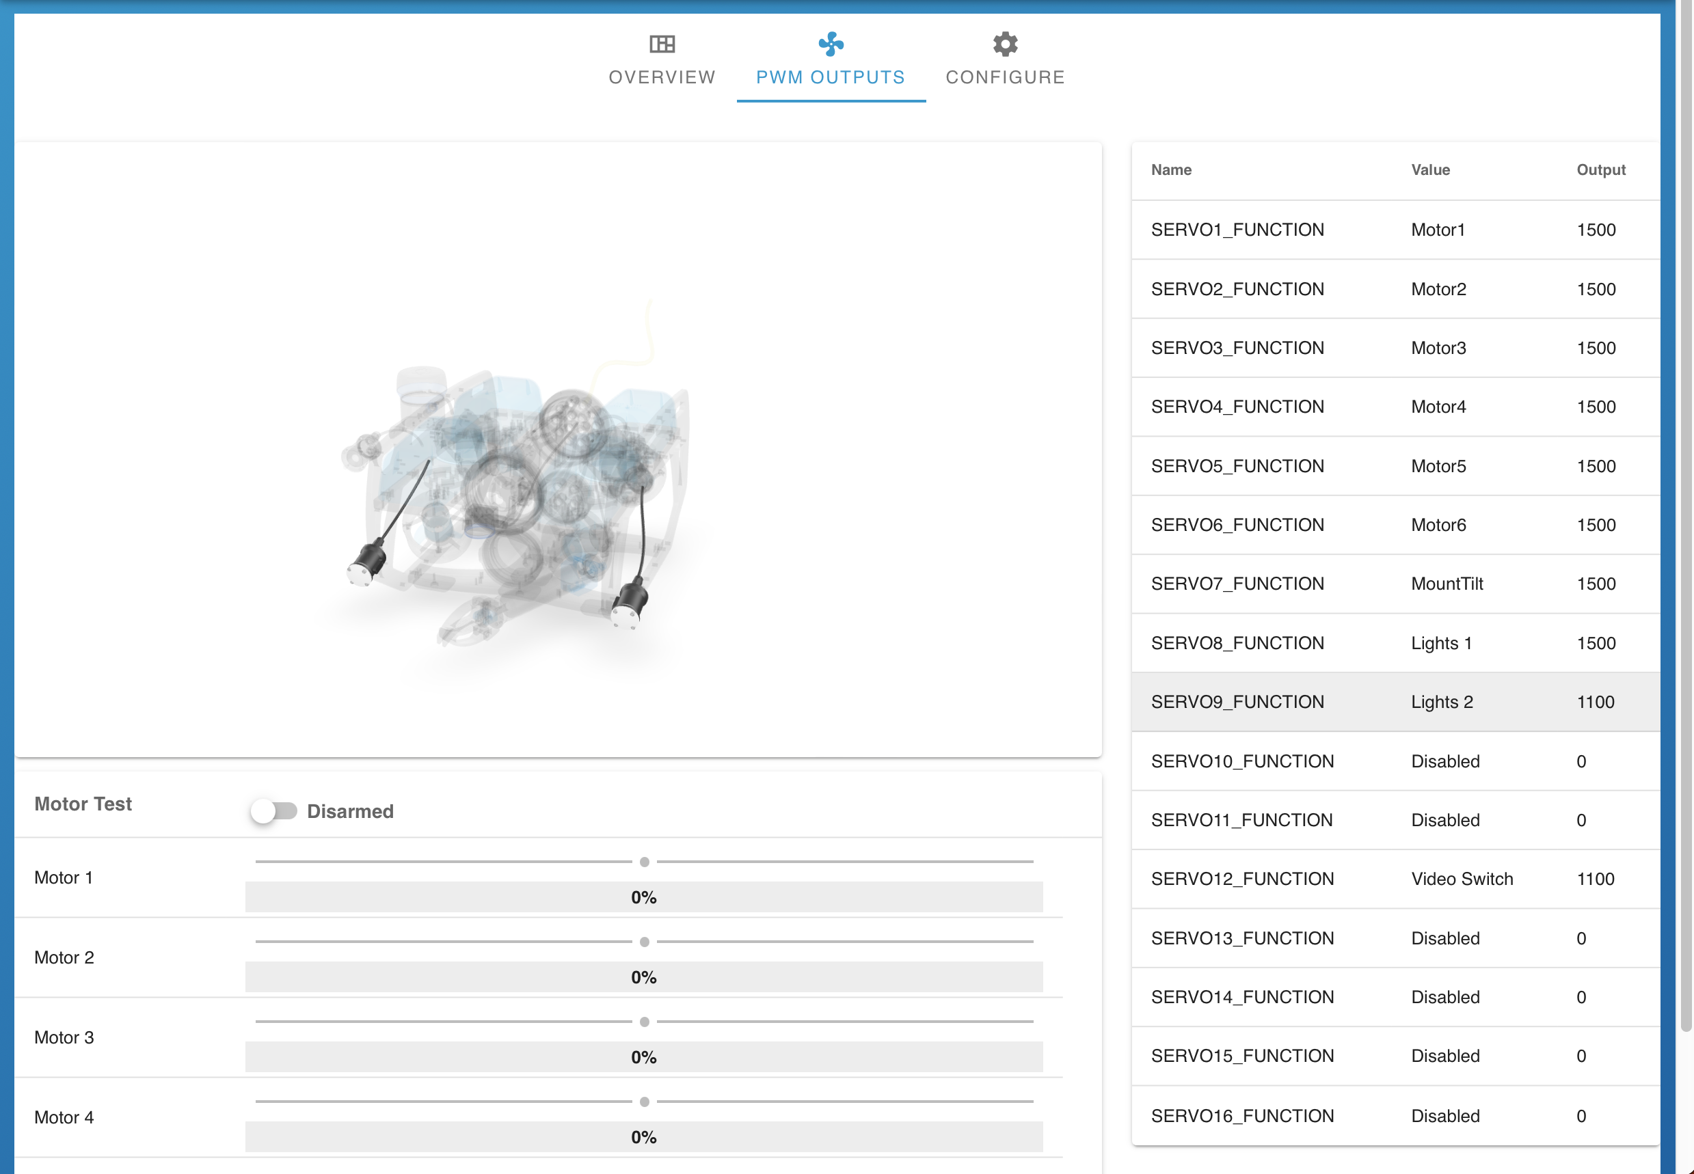1694x1174 pixels.
Task: Select the SERVO6_FUNCTION row
Action: click(1395, 525)
